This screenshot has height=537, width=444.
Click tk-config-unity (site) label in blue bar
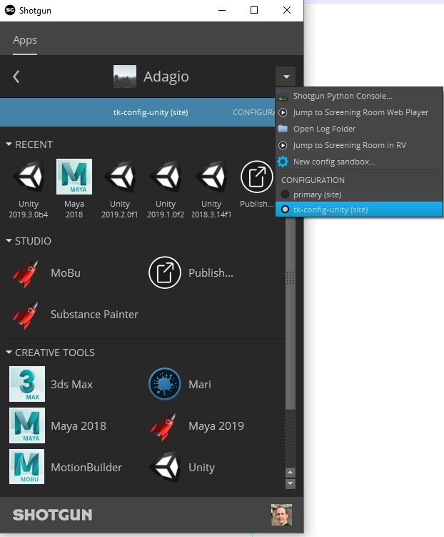[151, 112]
